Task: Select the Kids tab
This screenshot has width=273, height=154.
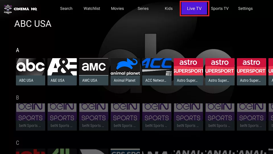Action: (x=169, y=9)
